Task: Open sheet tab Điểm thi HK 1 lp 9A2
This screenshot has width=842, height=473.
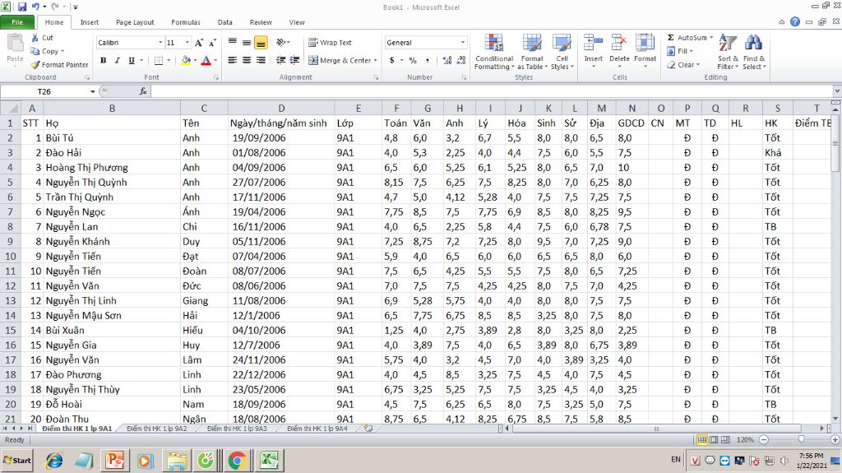Action: tap(157, 429)
